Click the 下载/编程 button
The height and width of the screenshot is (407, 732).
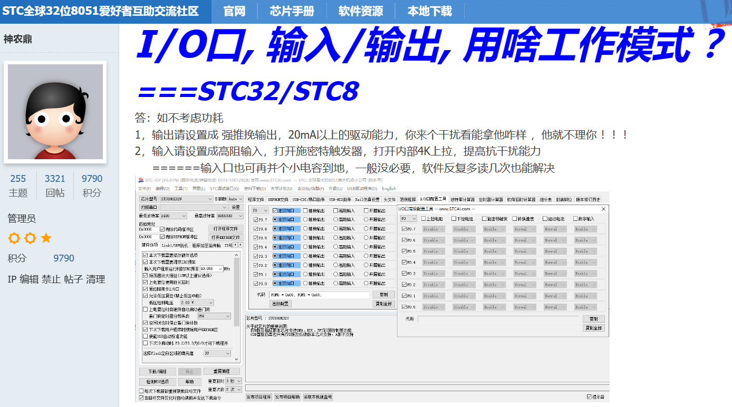click(x=157, y=372)
